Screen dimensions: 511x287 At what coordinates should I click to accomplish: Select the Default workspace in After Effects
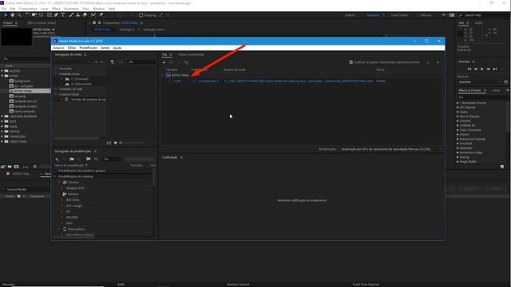[350, 15]
